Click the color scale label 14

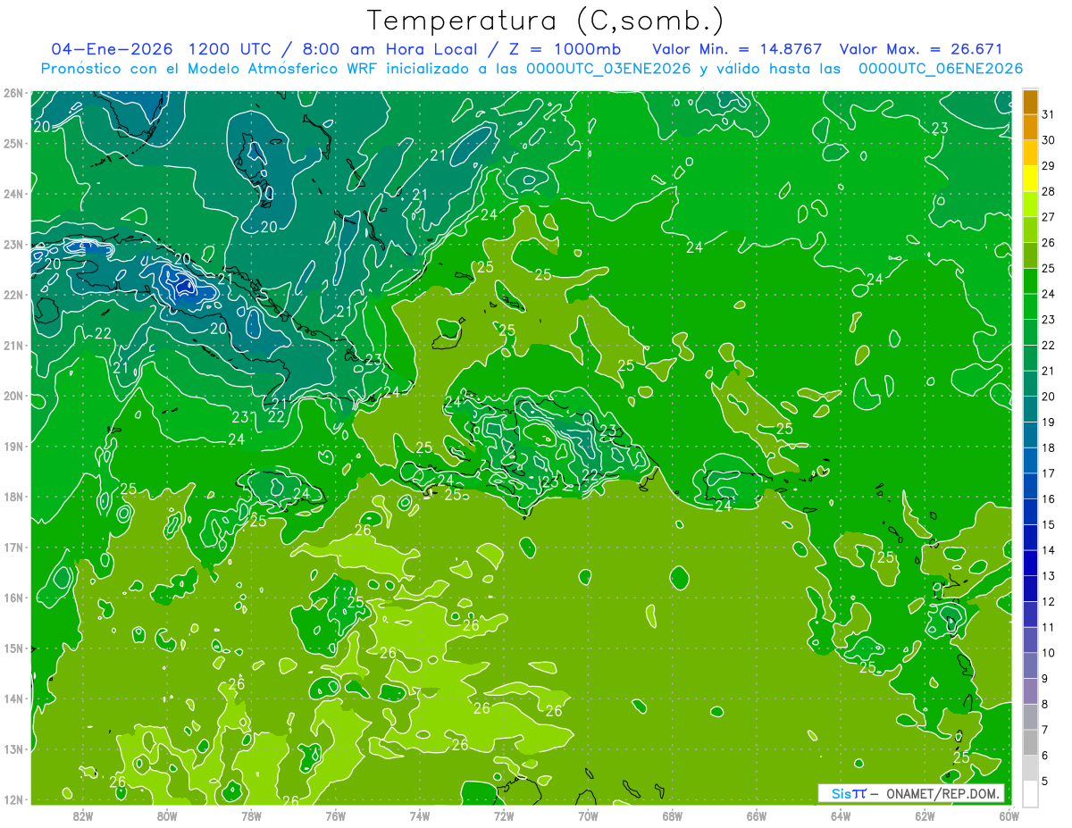1049,550
